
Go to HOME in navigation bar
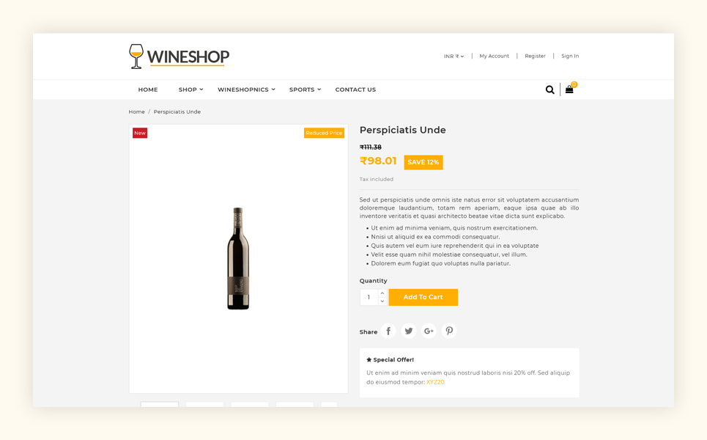click(148, 89)
